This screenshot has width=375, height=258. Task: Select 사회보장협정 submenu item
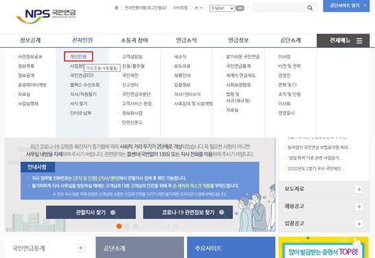238,85
